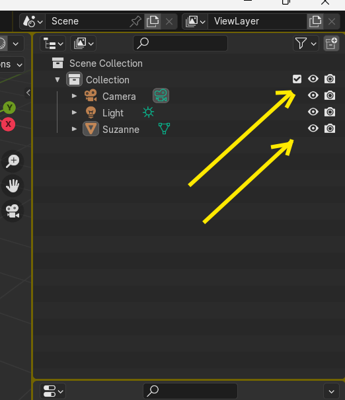This screenshot has height=400, width=345.
Task: Click the Light sun data icon
Action: pos(149,112)
